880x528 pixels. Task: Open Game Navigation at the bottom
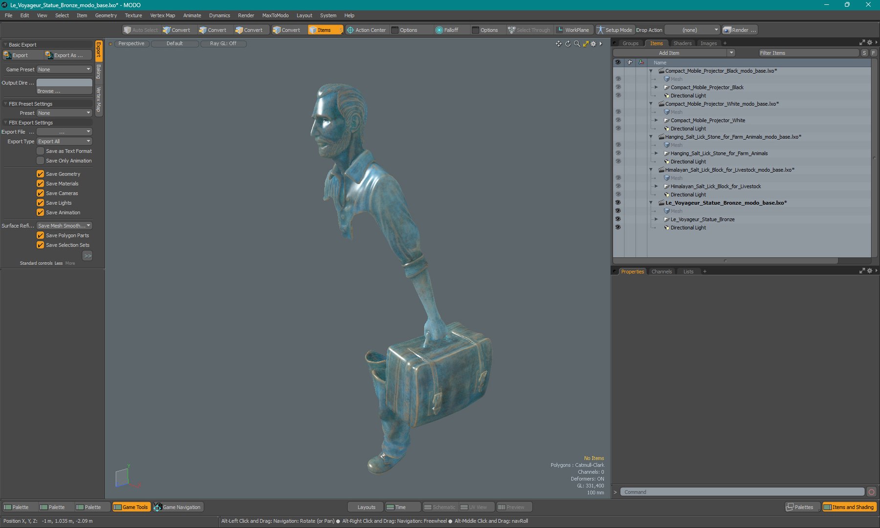pyautogui.click(x=178, y=507)
